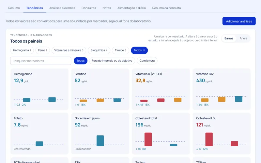The image size is (261, 163).
Task: Select the Ferro panel chip
Action: [43, 50]
